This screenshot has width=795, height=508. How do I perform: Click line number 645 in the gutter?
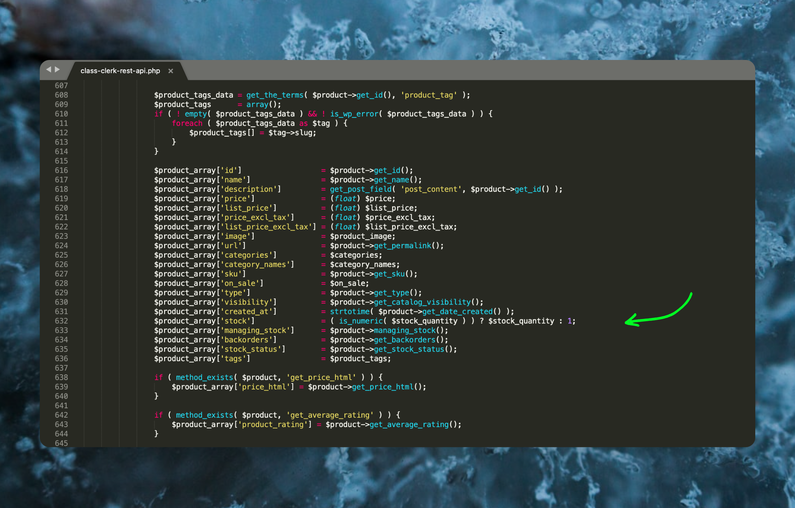tap(61, 443)
